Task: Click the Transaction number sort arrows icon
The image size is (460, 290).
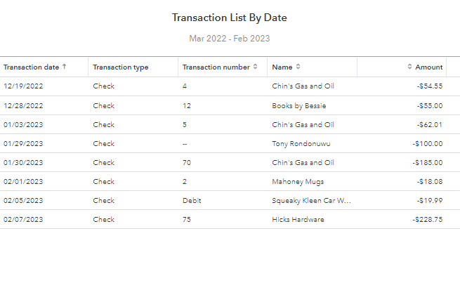Action: [255, 67]
